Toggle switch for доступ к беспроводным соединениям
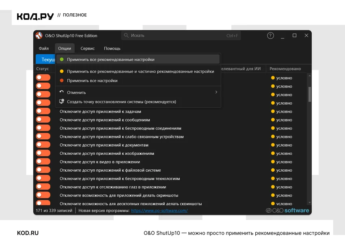The height and width of the screenshot is (245, 345). coord(43,128)
